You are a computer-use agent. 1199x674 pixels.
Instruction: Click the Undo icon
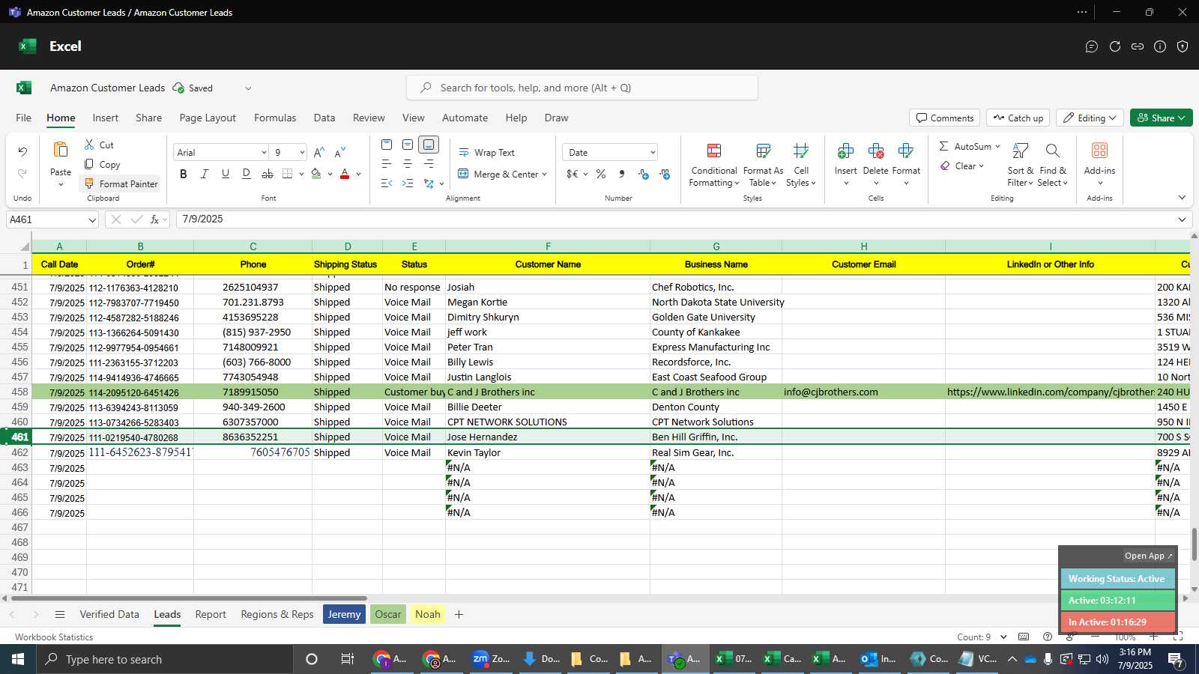(x=22, y=152)
